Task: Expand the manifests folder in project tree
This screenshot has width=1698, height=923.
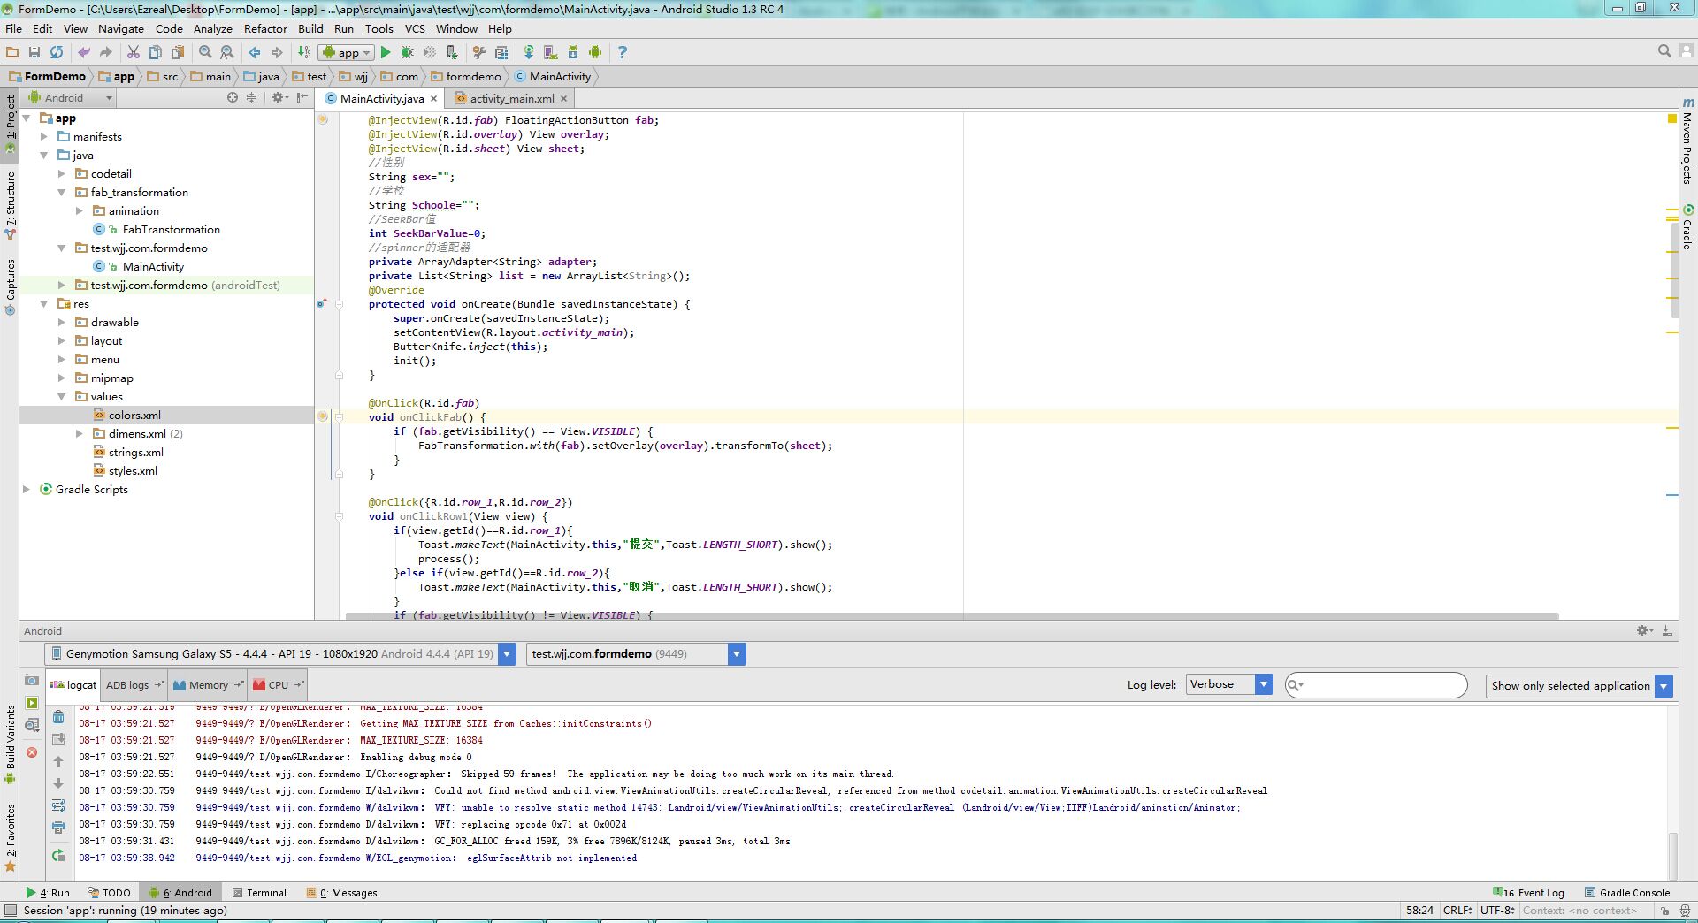Action: pos(43,136)
